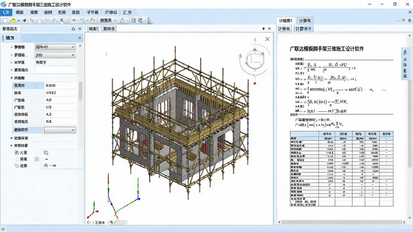Select the table cell with value "AB"

click(x=60, y=100)
